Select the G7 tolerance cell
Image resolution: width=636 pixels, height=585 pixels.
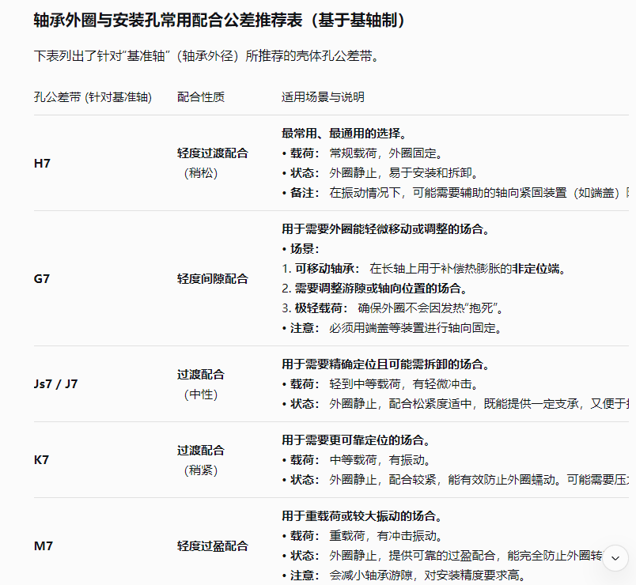click(43, 278)
